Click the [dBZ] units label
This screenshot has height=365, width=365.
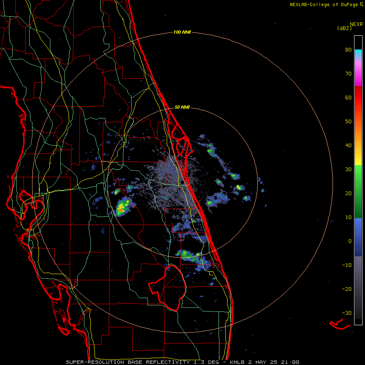pos(344,28)
